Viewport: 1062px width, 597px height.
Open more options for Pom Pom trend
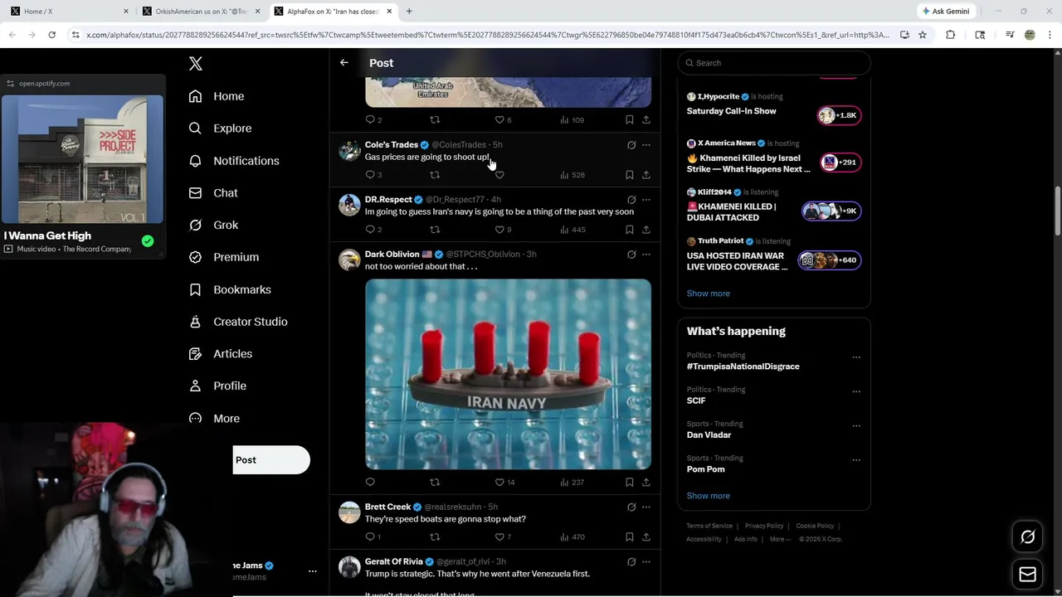tap(856, 460)
